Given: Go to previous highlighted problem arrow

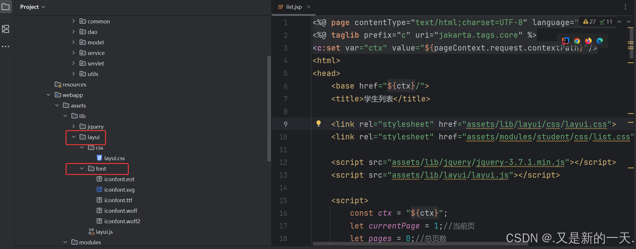Looking at the screenshot, I should pos(619,22).
